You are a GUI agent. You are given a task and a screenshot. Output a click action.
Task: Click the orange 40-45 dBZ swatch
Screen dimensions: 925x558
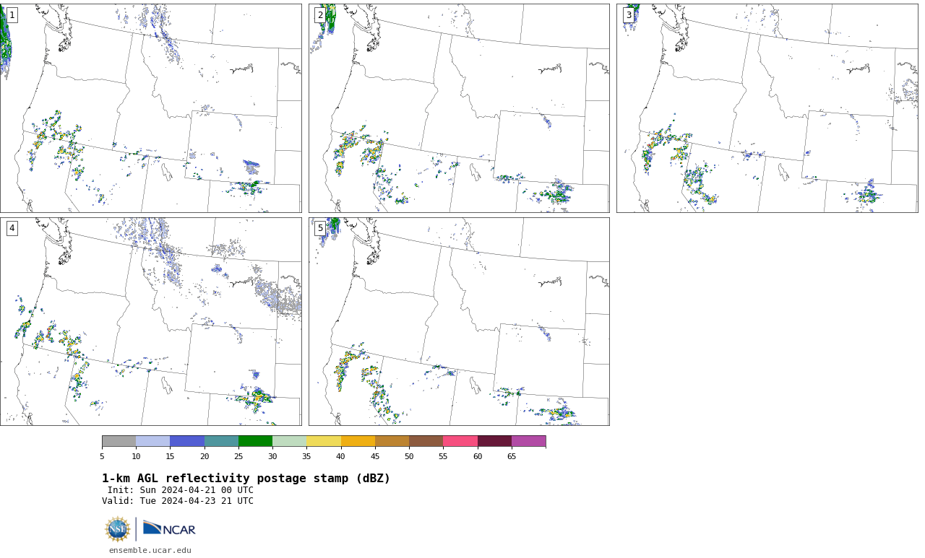[x=358, y=441]
